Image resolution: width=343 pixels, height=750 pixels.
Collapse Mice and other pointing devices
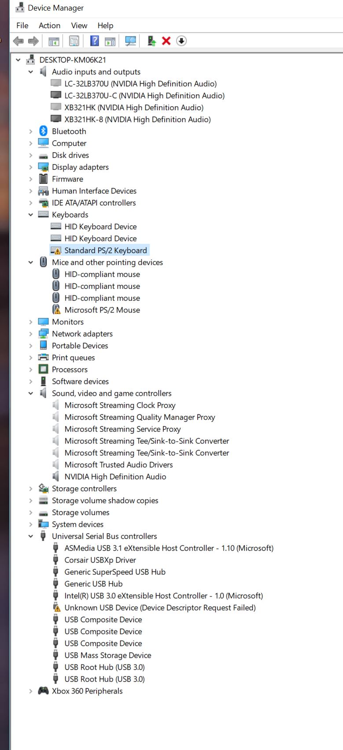click(30, 262)
